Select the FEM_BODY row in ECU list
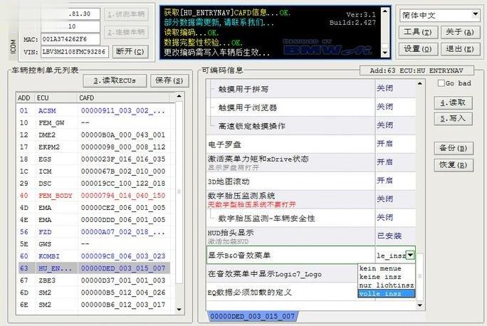Viewport: 487px width, 326px height. pyautogui.click(x=55, y=195)
